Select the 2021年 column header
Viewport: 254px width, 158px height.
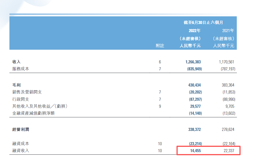click(228, 31)
